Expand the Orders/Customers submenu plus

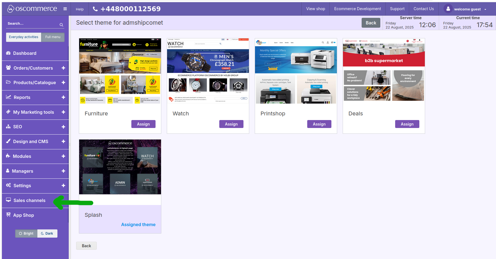tap(63, 68)
